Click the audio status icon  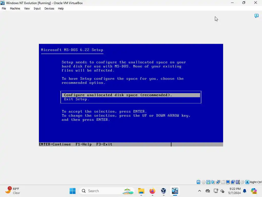[x=213, y=182]
